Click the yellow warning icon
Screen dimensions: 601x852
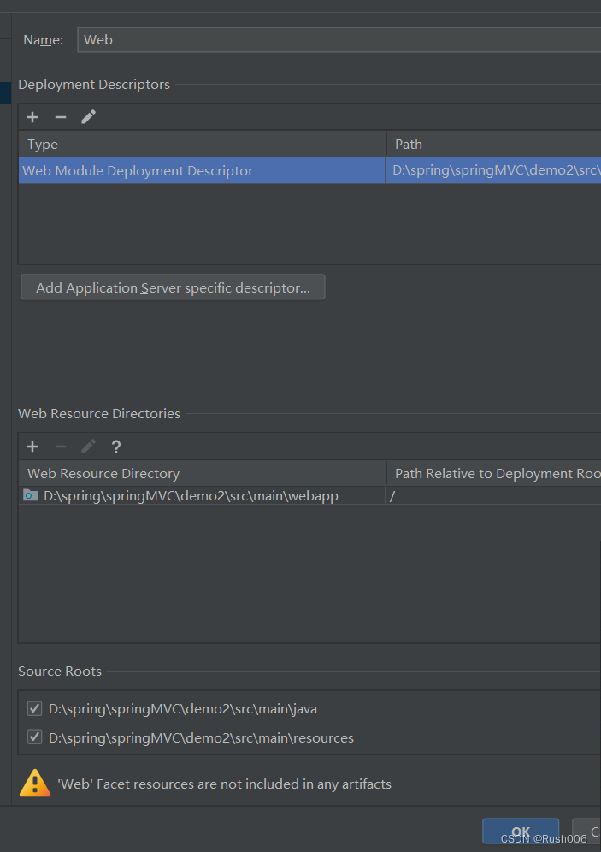point(35,784)
